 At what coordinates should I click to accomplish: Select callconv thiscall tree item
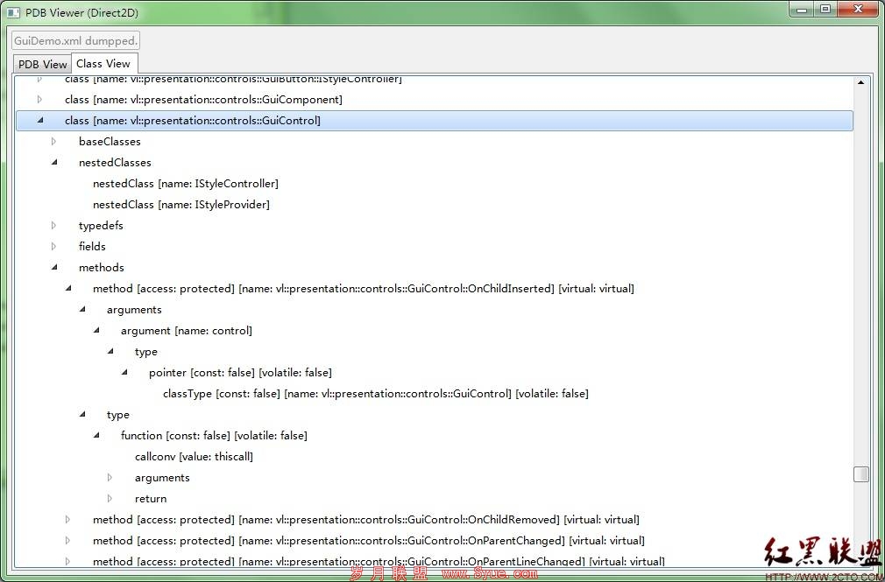click(x=194, y=456)
